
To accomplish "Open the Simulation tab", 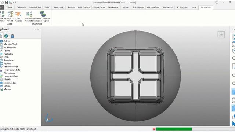I will pos(167,7).
